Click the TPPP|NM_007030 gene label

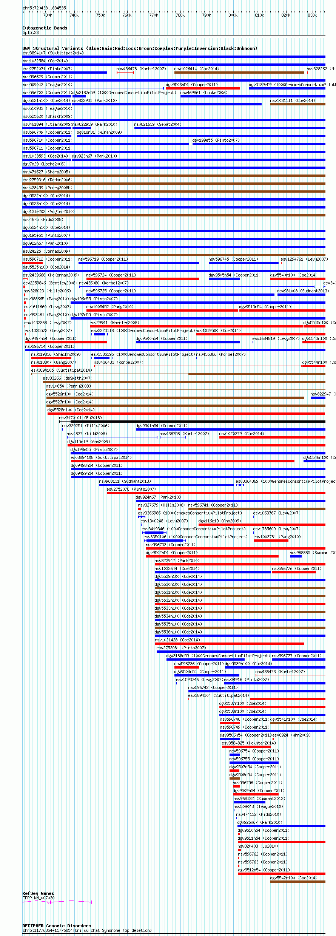coord(39,898)
